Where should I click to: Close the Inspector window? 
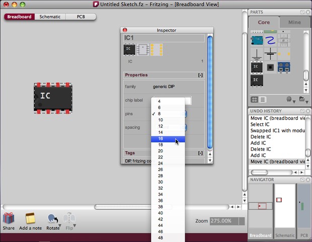tap(125, 30)
